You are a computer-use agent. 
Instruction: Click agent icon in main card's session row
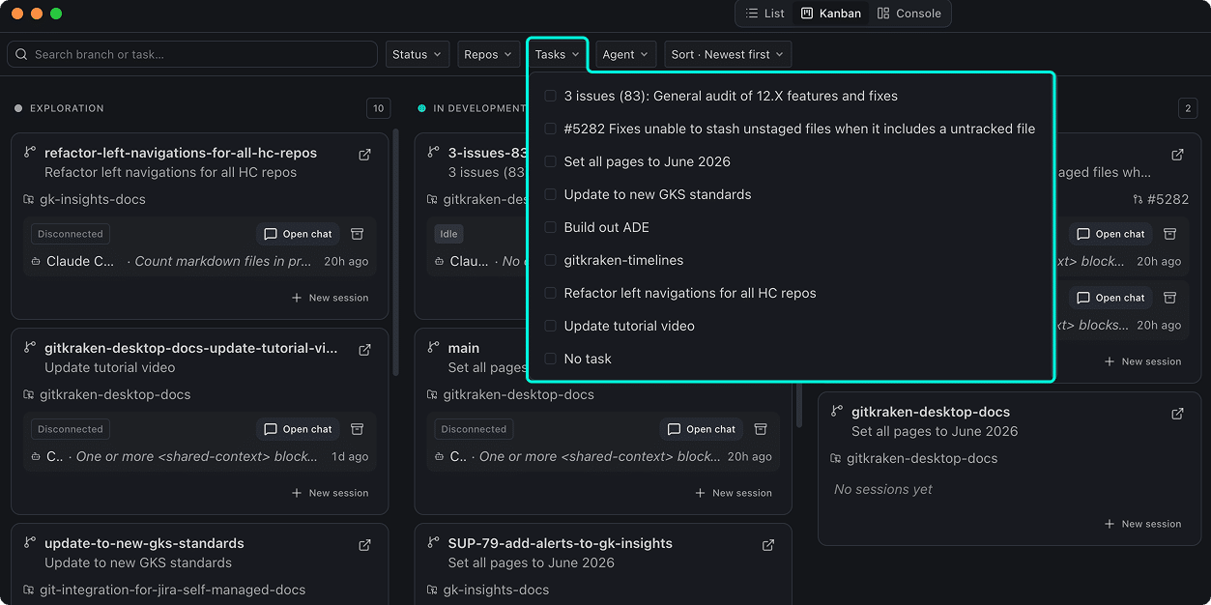[439, 456]
